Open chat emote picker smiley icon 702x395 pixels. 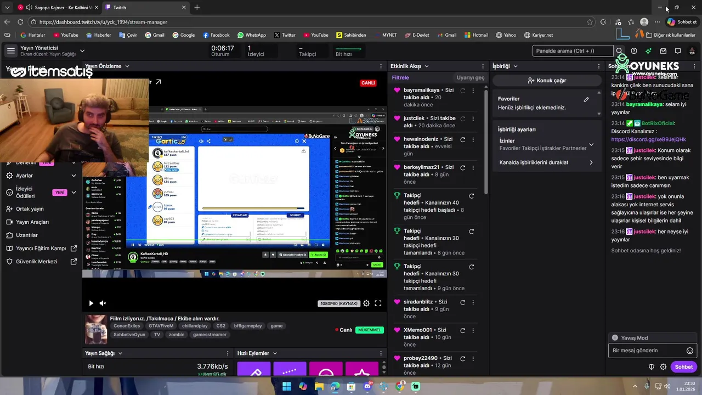click(690, 351)
